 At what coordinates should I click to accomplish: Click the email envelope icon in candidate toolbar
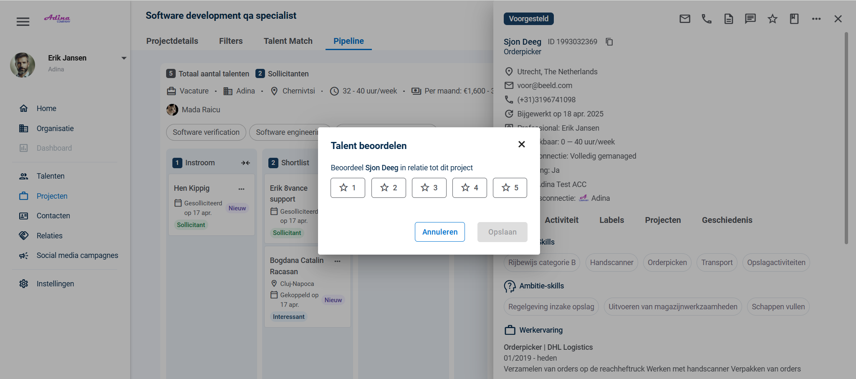[x=684, y=19]
